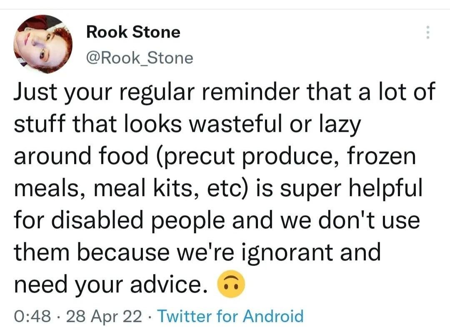Click the upside-down face emoji
The height and width of the screenshot is (335, 450).
(x=231, y=284)
